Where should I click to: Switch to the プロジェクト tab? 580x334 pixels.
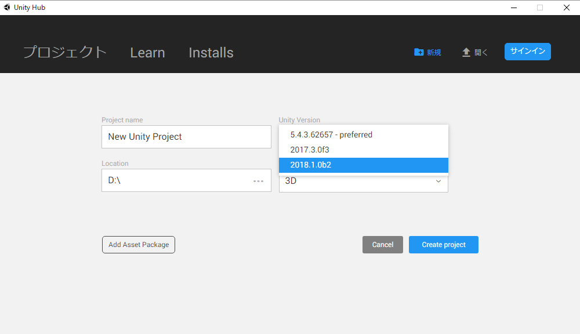[x=65, y=52]
